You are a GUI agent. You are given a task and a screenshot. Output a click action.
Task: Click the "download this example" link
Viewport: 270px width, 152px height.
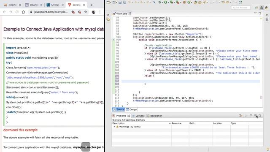pos(21,130)
